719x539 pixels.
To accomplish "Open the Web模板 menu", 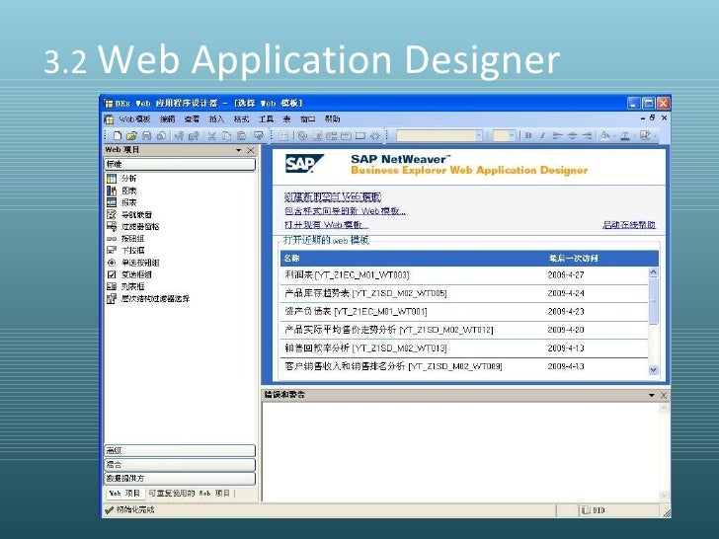I will [134, 119].
